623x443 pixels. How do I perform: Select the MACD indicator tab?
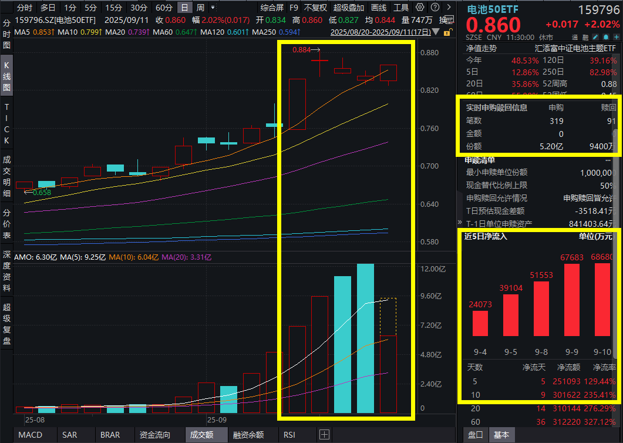29,435
